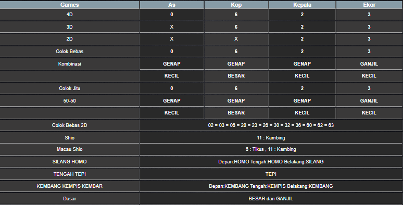
Task: Click the 'BESAR dan GANJIL' value
Action: click(x=271, y=199)
